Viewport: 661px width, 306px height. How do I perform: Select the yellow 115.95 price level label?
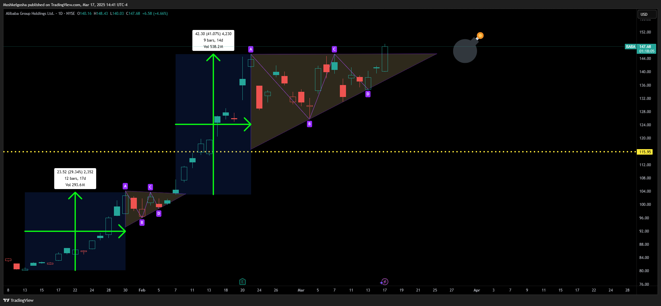pyautogui.click(x=645, y=152)
